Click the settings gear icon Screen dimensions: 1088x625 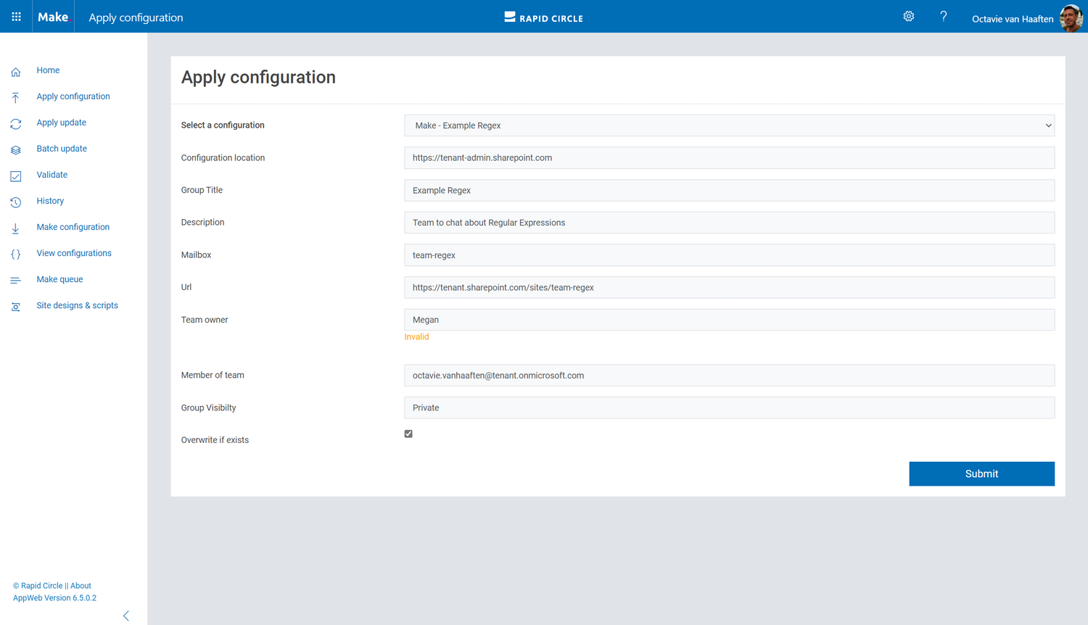(x=908, y=17)
